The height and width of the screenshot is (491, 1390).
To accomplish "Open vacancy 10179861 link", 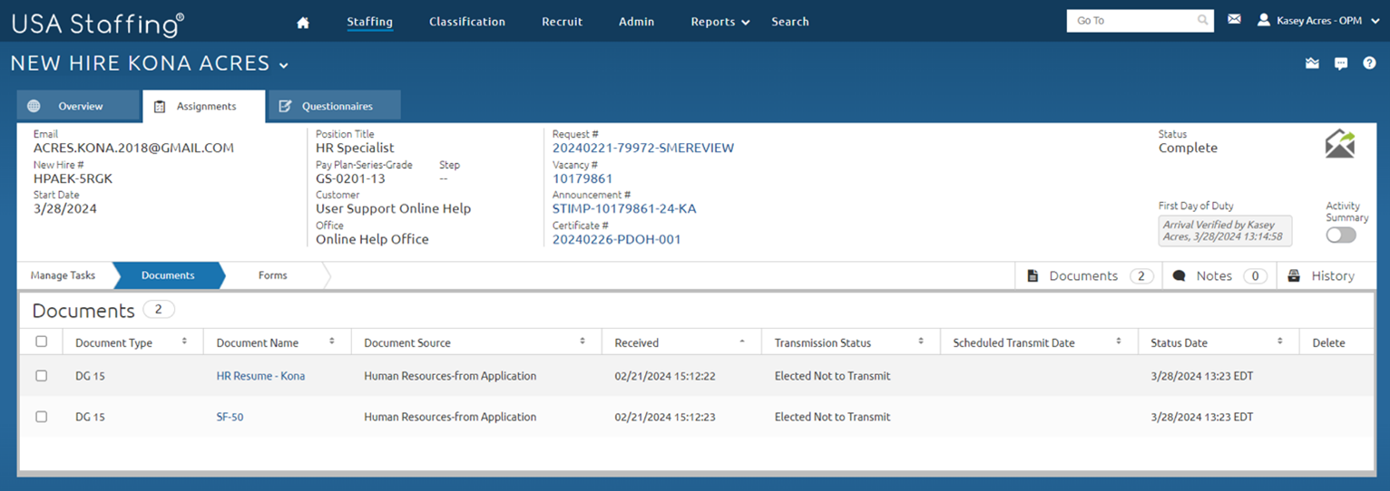I will (x=582, y=178).
